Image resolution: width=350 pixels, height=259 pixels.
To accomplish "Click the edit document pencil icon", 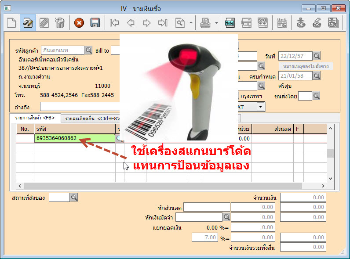I will coord(28,23).
